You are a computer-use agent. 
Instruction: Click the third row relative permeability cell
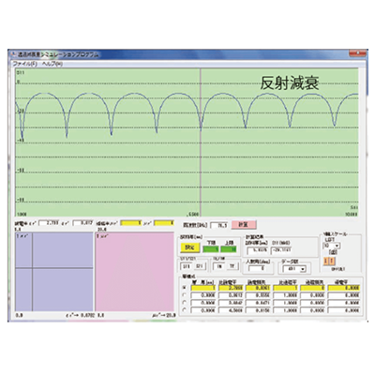tap(285, 303)
